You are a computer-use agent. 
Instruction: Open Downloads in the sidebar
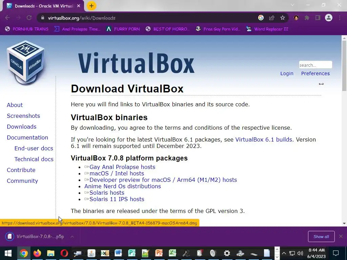(x=21, y=127)
